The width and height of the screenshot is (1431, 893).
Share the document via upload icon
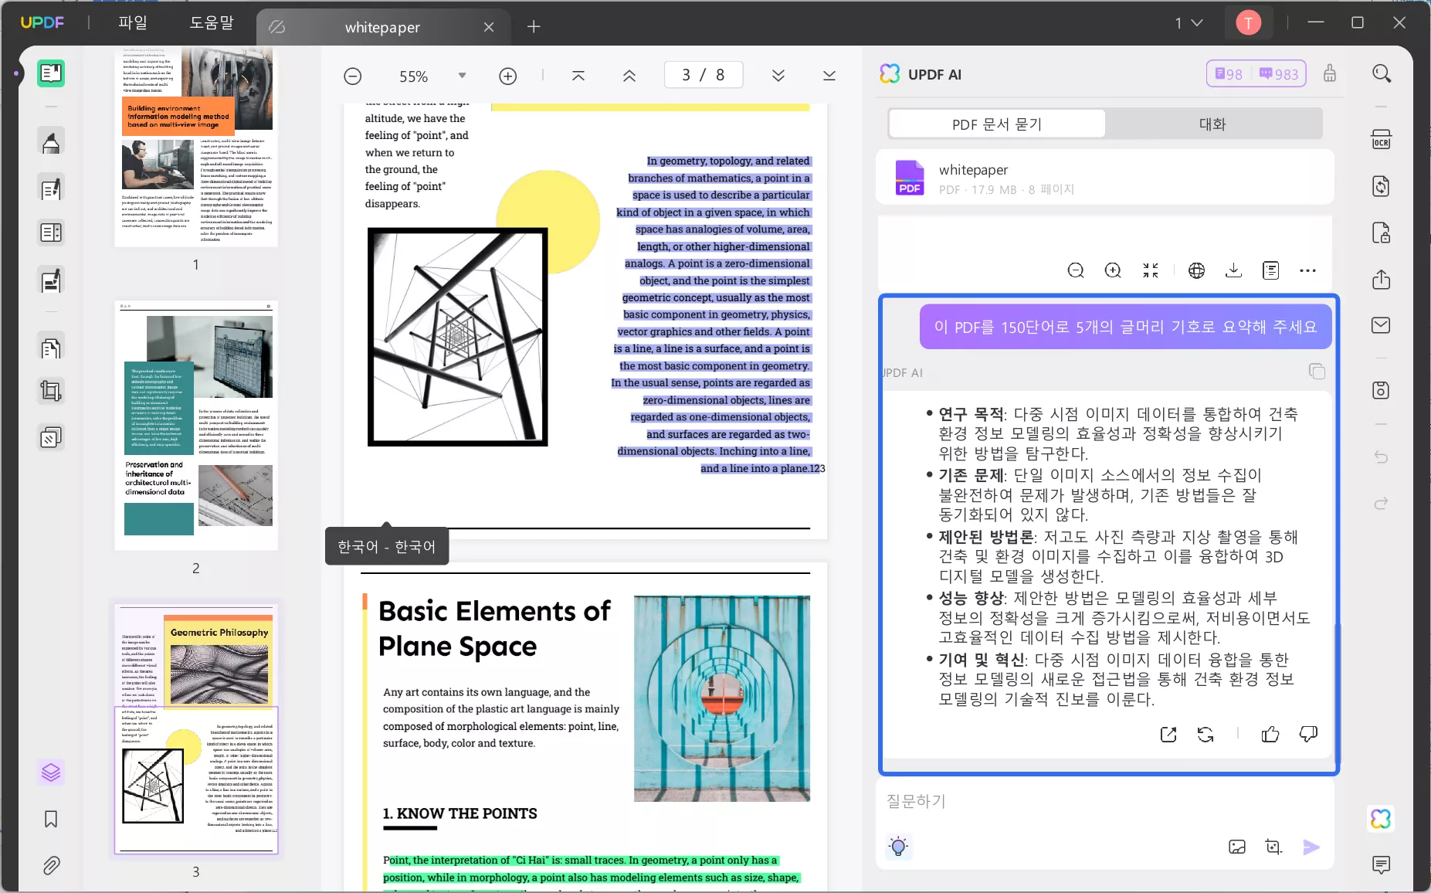[1382, 279]
